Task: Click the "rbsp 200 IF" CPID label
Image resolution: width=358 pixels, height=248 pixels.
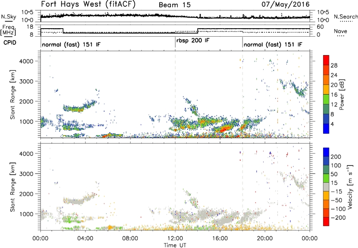Action: click(x=193, y=41)
